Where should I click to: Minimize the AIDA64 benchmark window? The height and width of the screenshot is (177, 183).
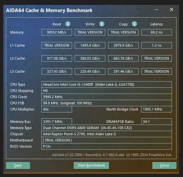pos(157,9)
